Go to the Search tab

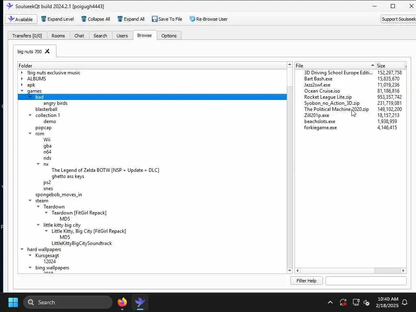pos(100,36)
